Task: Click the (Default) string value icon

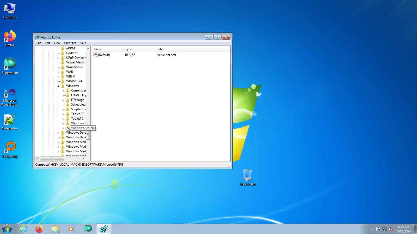Action: pos(95,55)
